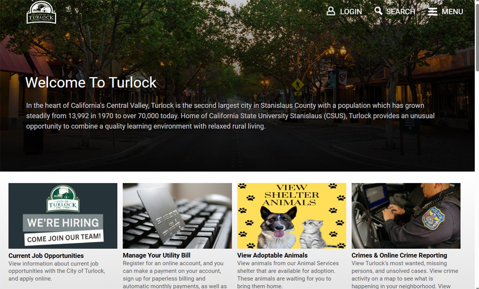Go to View Adoptable Animals link
Viewport: 479px width, 289px height.
[x=272, y=255]
